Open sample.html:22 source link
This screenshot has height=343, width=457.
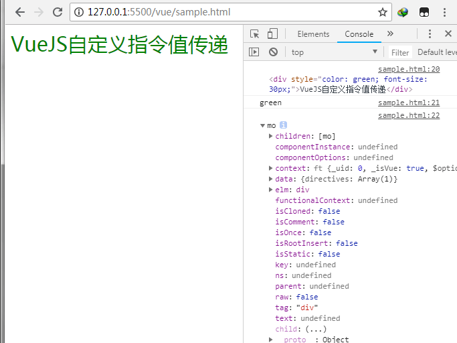(409, 116)
